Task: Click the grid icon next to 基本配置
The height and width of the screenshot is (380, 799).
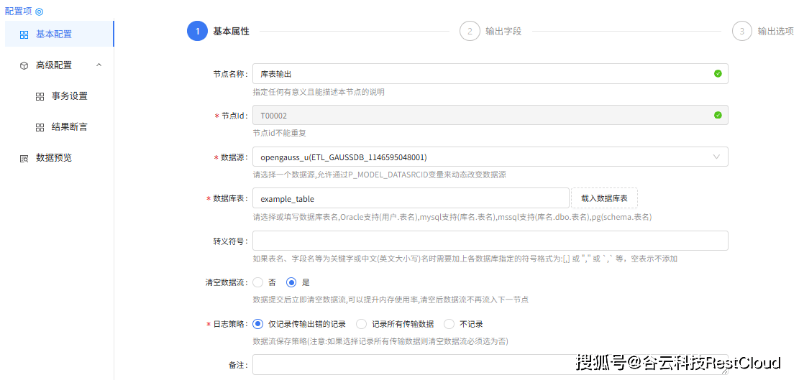Action: point(24,34)
